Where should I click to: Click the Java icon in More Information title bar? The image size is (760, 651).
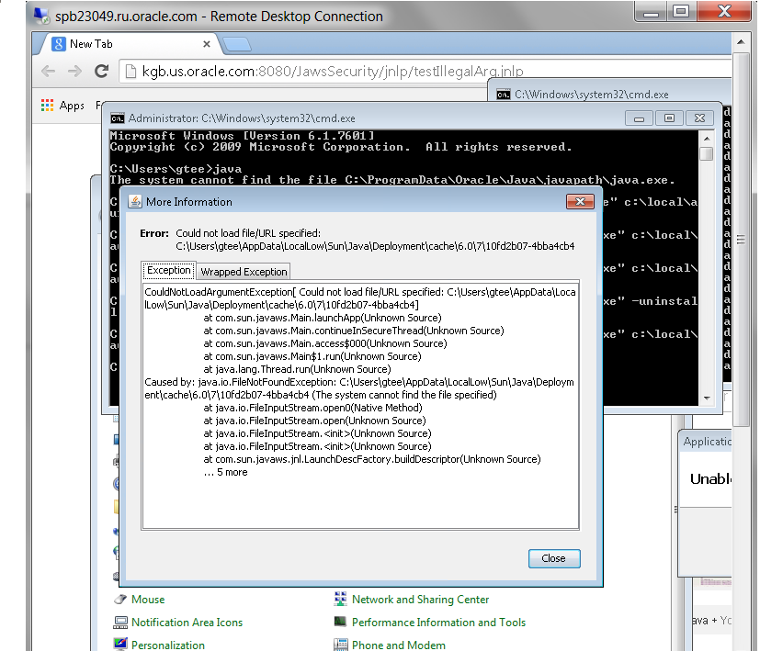pos(134,201)
